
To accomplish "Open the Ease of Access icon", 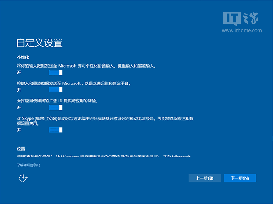I will [23, 178].
